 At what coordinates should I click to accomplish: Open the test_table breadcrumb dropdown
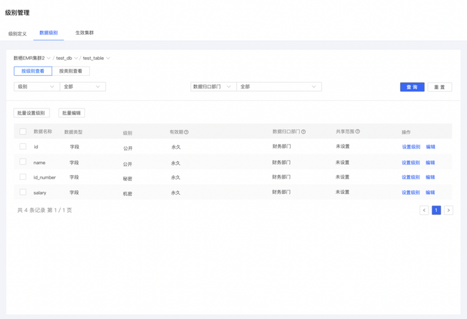[x=96, y=58]
